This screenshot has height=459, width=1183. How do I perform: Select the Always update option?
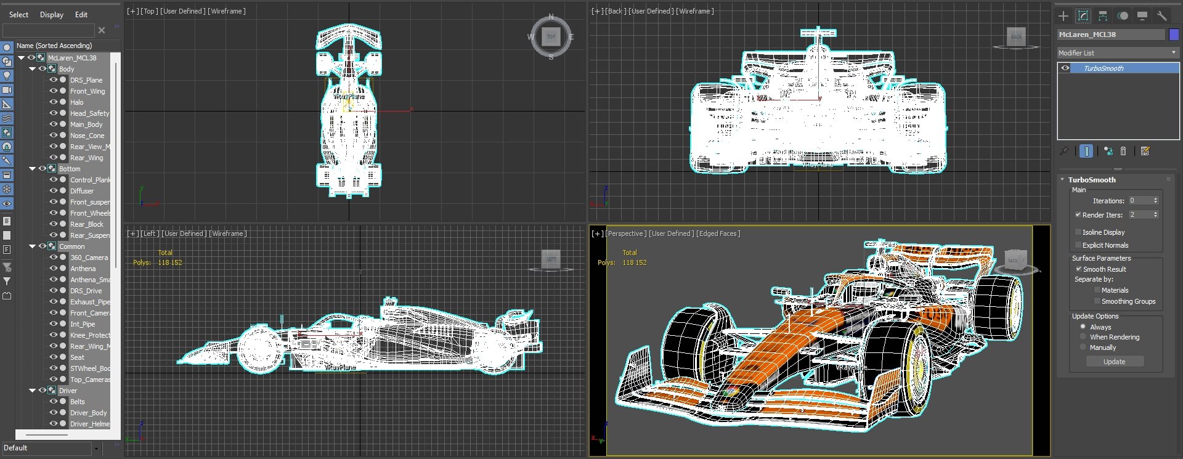coord(1083,327)
